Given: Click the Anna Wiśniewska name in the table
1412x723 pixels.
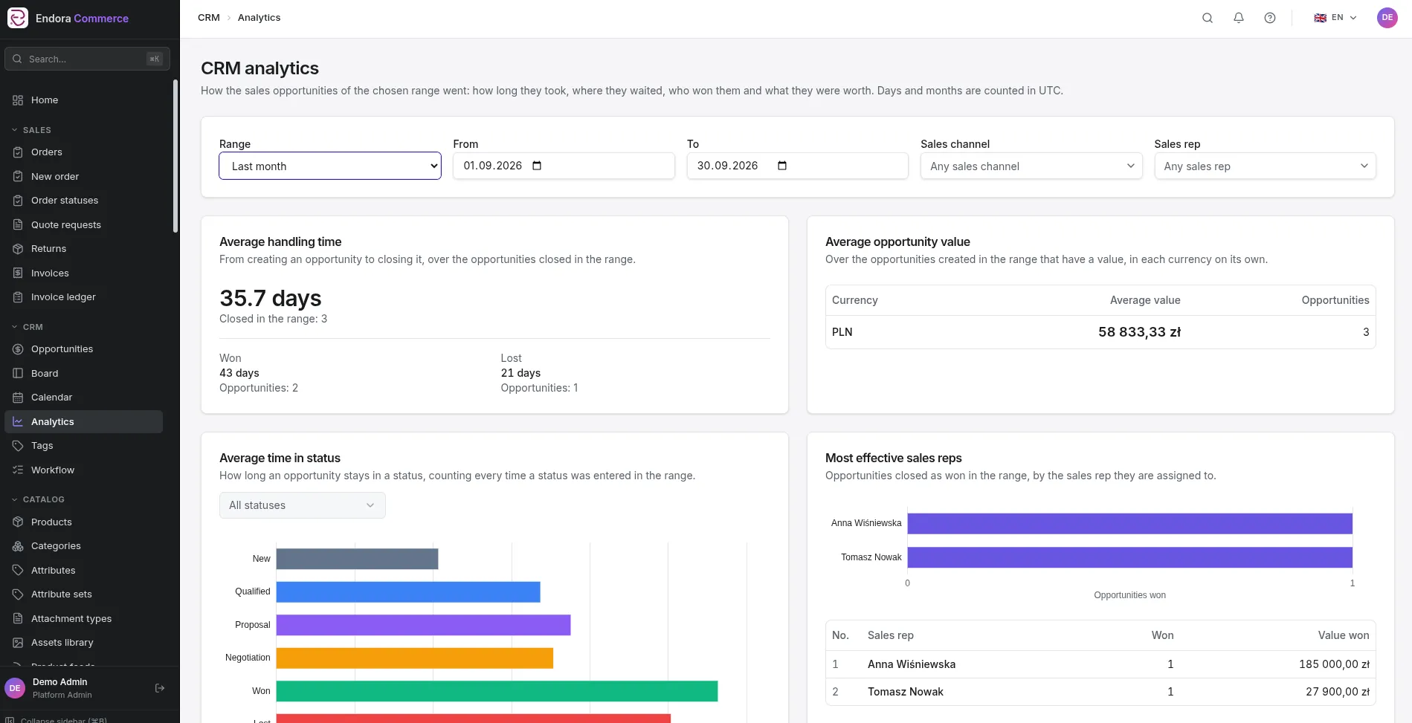Looking at the screenshot, I should [x=912, y=664].
